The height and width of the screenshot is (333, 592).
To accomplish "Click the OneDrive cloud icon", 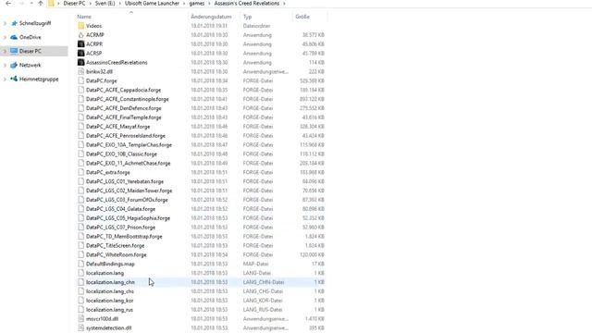I will (x=14, y=37).
